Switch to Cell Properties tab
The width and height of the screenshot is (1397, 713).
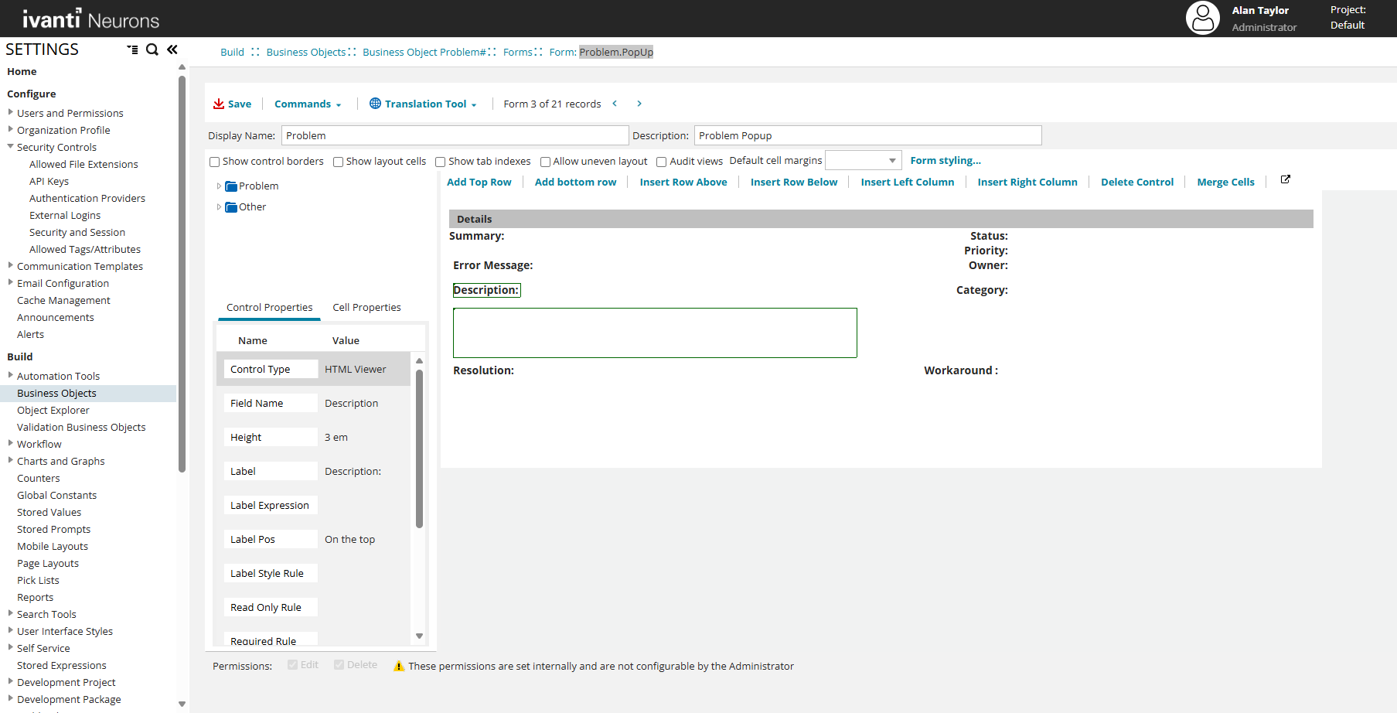[366, 308]
